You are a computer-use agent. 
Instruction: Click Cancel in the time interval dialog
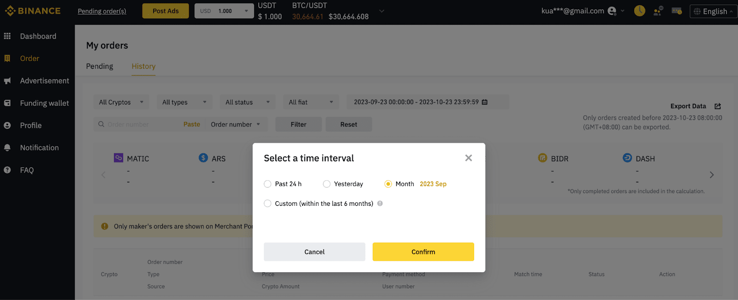point(314,252)
